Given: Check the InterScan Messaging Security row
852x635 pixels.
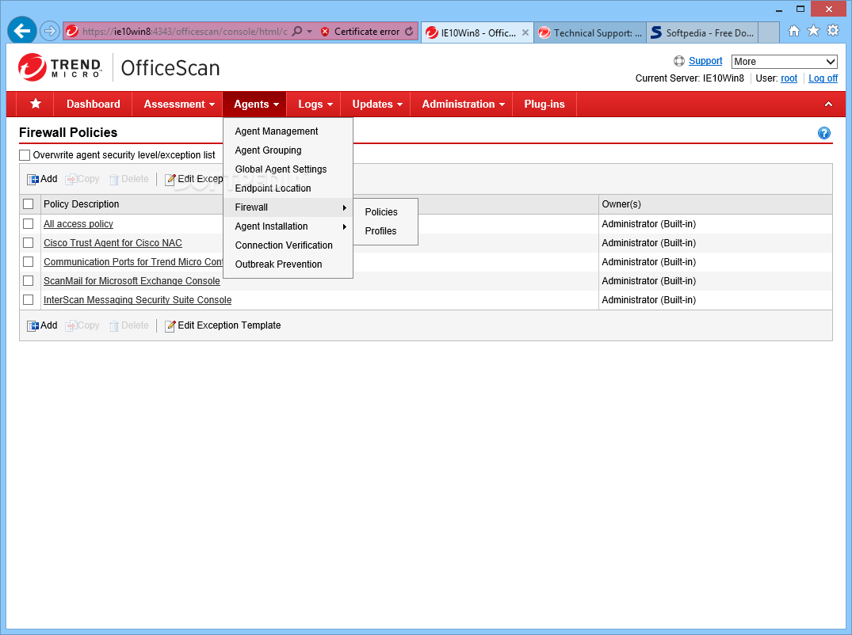Looking at the screenshot, I should coord(29,299).
